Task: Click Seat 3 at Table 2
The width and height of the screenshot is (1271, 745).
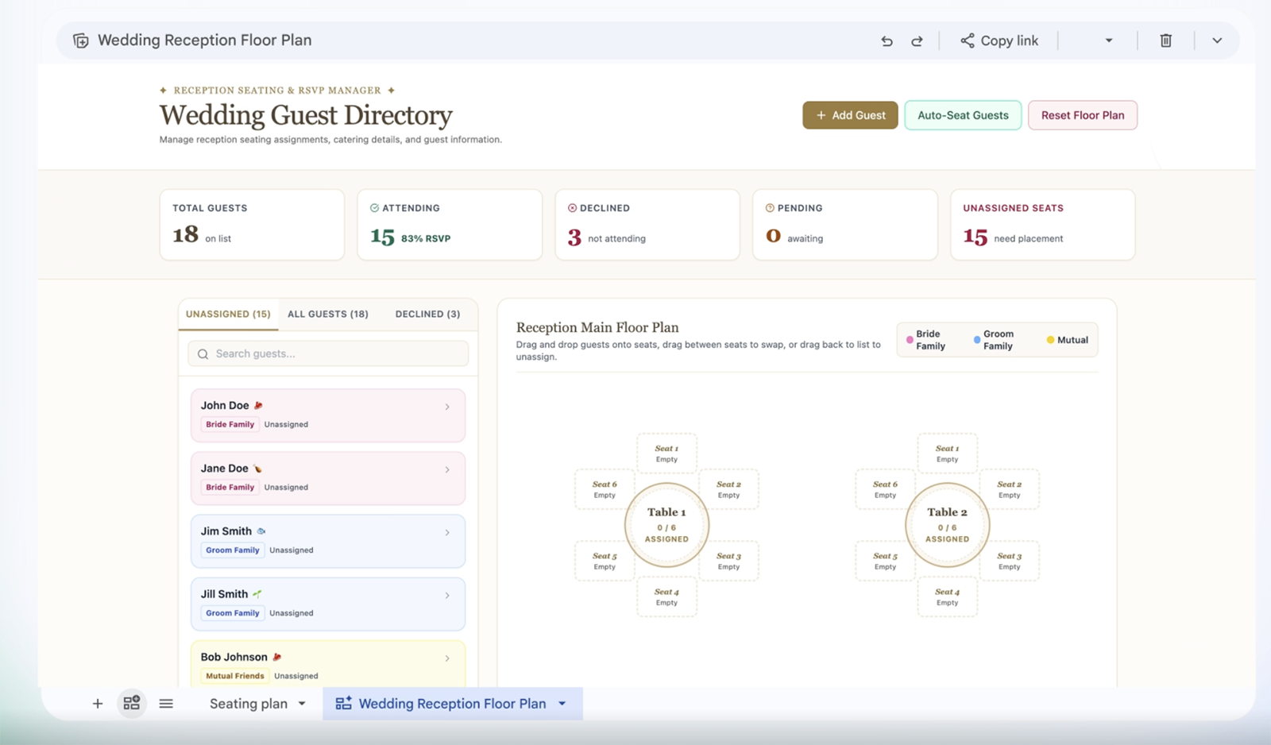Action: click(x=1009, y=561)
